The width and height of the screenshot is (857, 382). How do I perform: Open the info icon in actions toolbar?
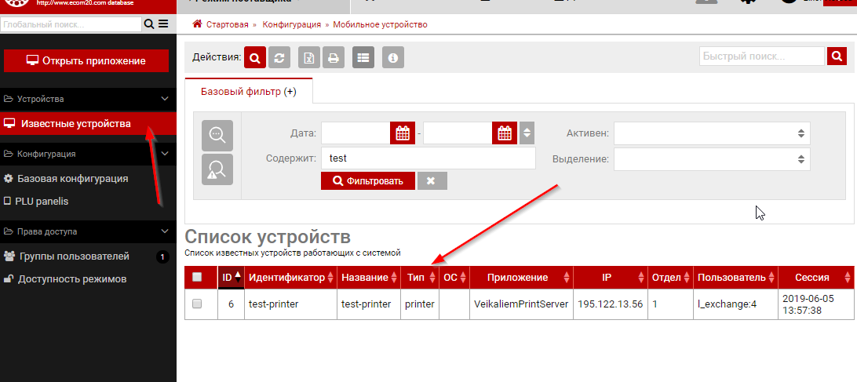[x=392, y=58]
